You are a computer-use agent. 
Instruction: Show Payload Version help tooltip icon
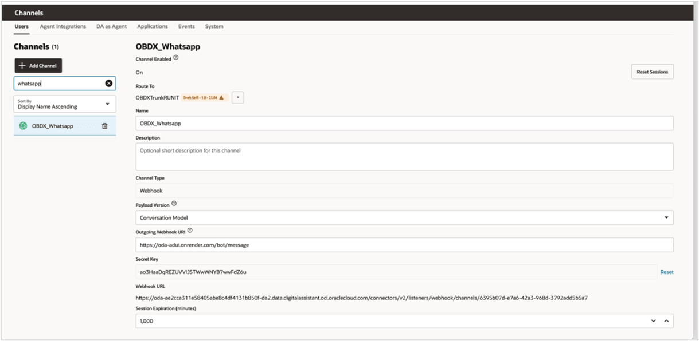coord(174,204)
